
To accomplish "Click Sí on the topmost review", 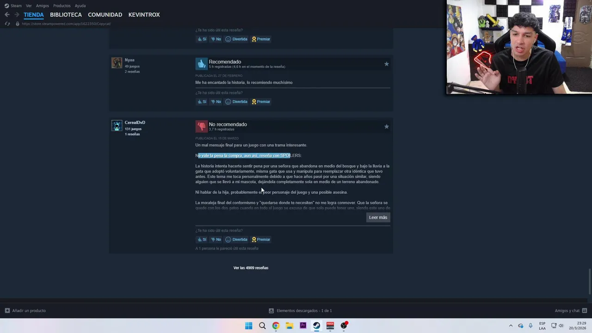I will pyautogui.click(x=202, y=39).
